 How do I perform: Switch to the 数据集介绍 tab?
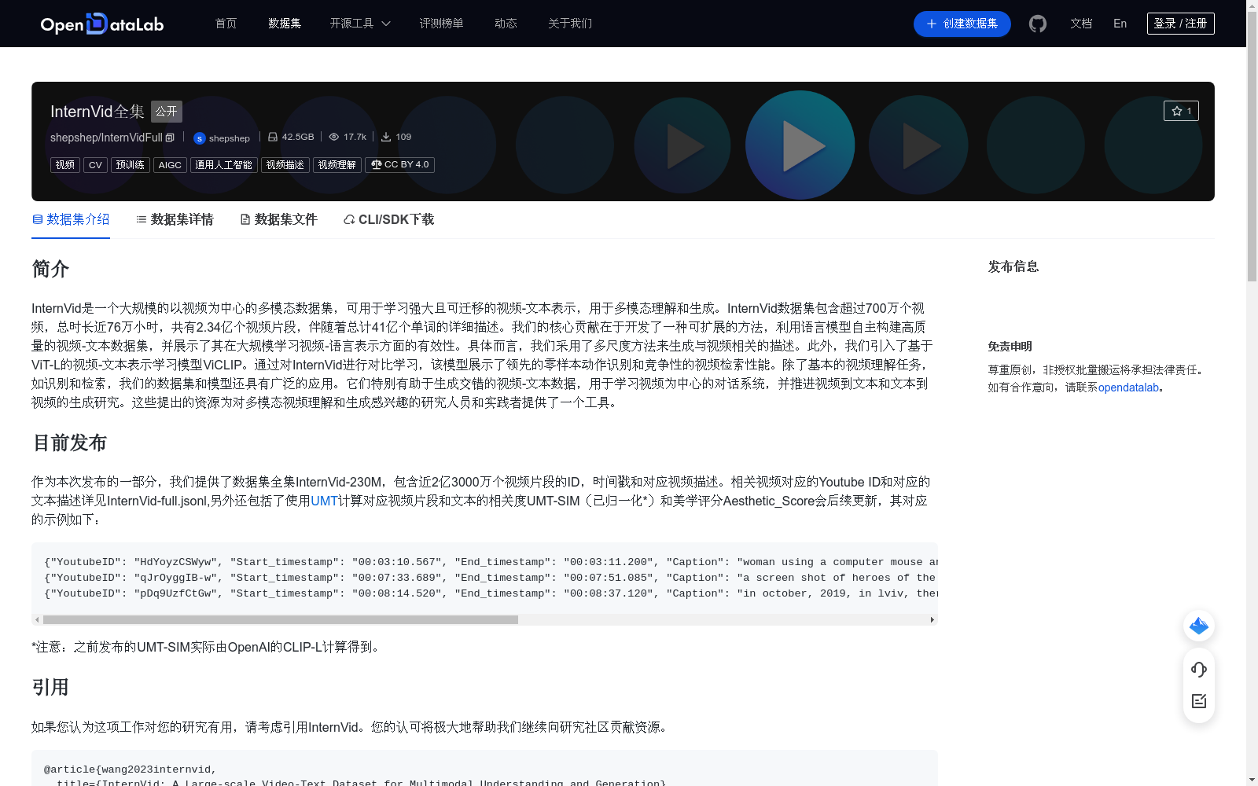point(71,219)
